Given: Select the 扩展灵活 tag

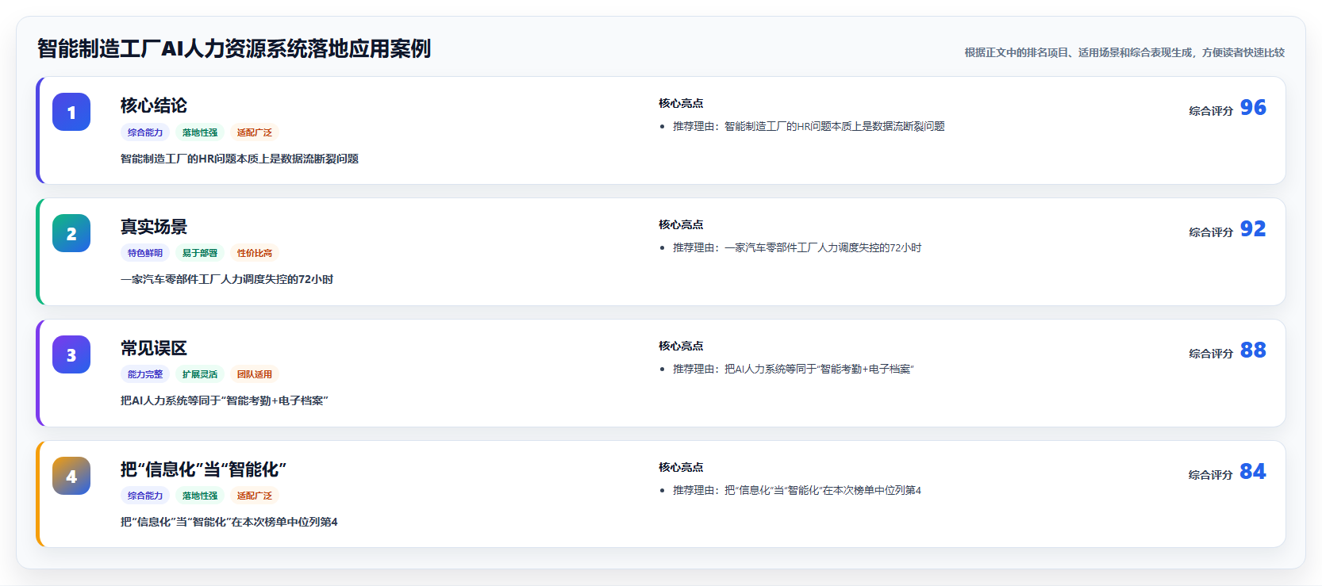Looking at the screenshot, I should click(x=200, y=374).
